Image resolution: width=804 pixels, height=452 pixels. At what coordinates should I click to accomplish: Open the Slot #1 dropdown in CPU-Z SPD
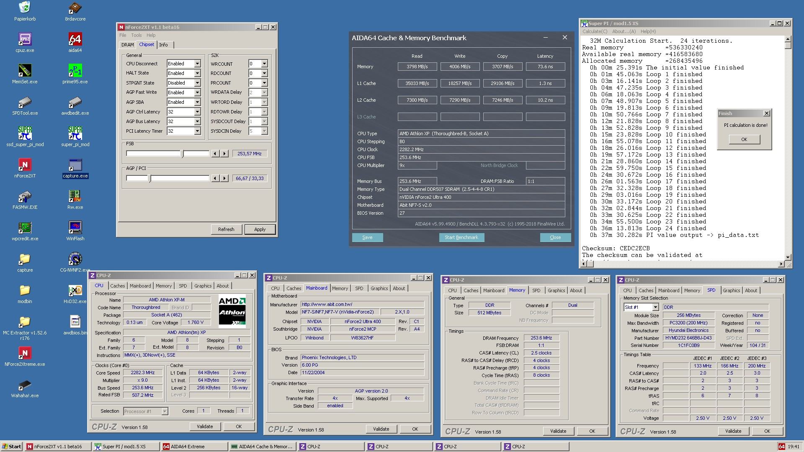point(655,307)
